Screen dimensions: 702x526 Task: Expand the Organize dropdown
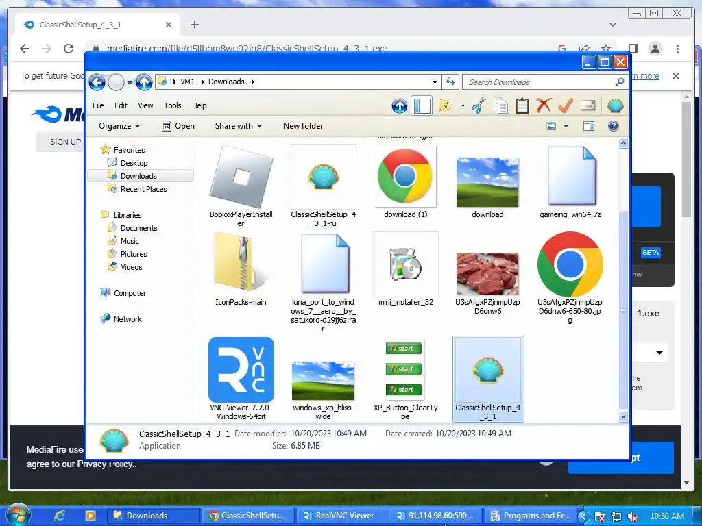[119, 126]
